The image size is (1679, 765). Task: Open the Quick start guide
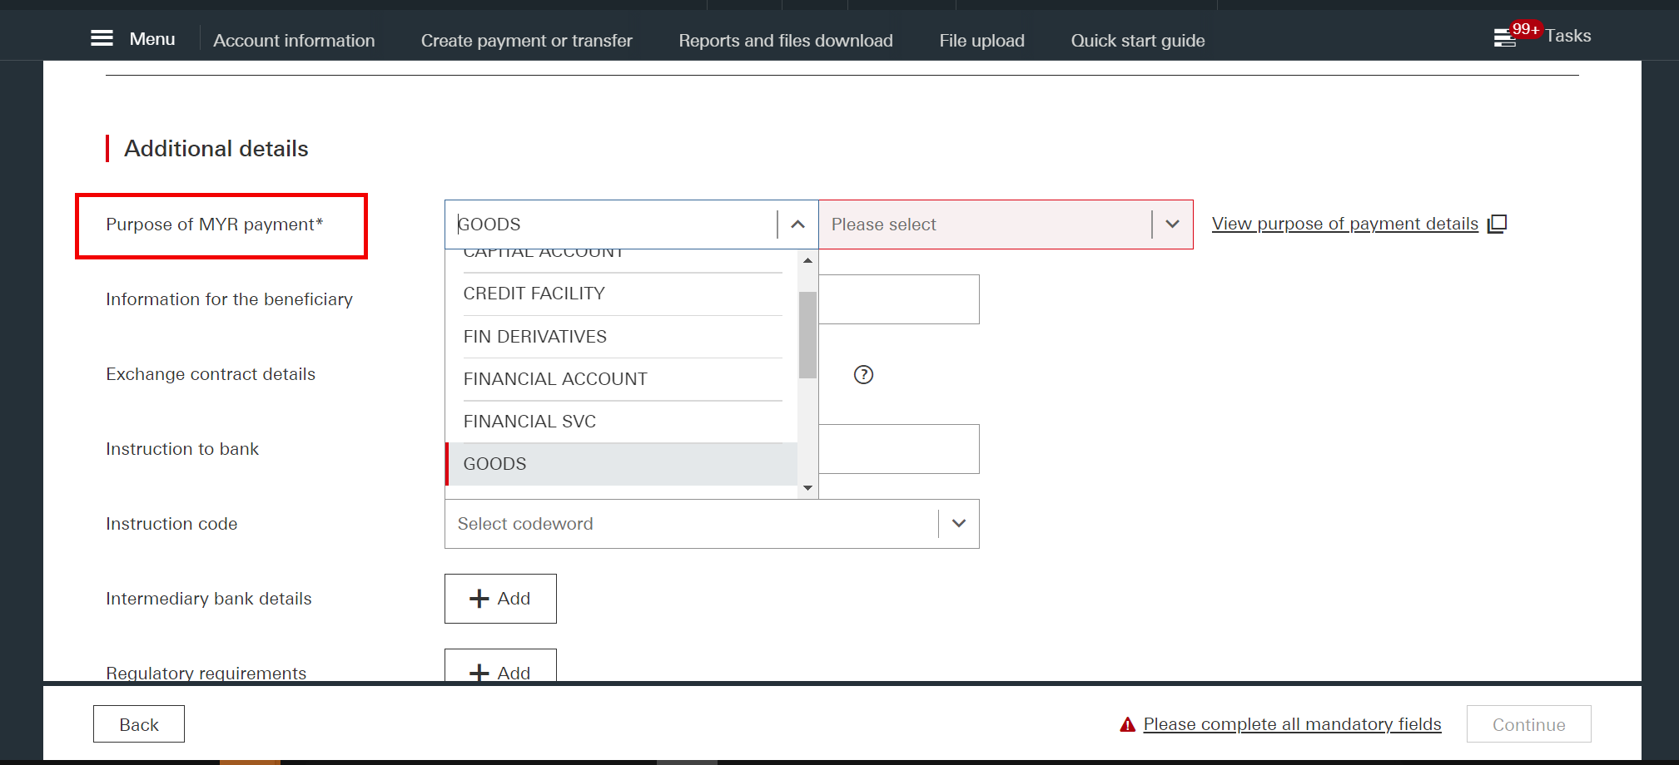click(x=1137, y=40)
